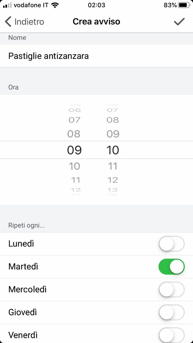Tap the Wi-Fi status icon
Image resolution: width=193 pixels, height=343 pixels.
(x=55, y=5)
